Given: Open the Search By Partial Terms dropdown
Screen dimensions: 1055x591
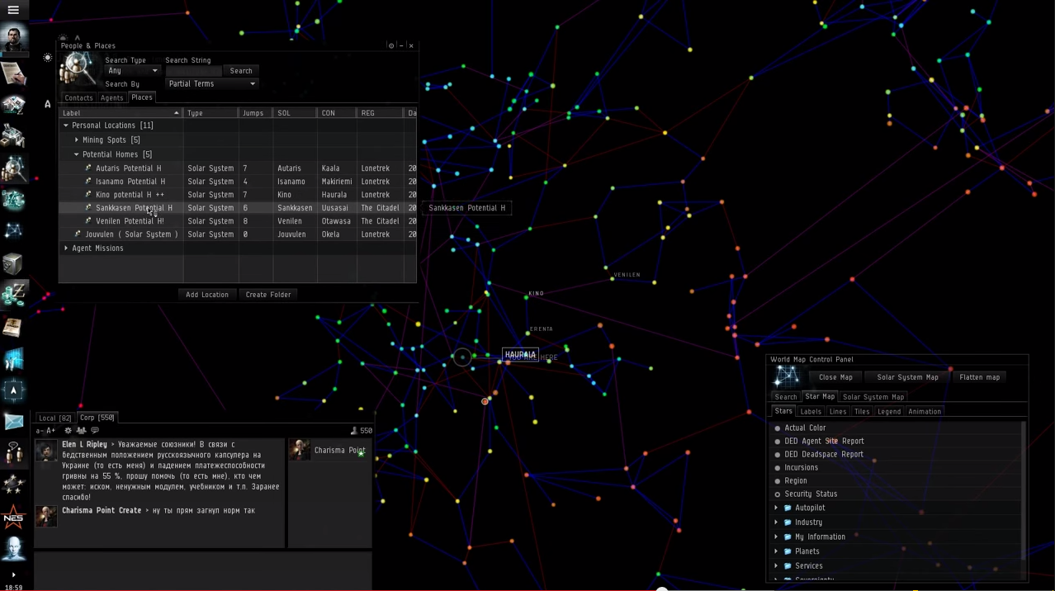Looking at the screenshot, I should (211, 83).
